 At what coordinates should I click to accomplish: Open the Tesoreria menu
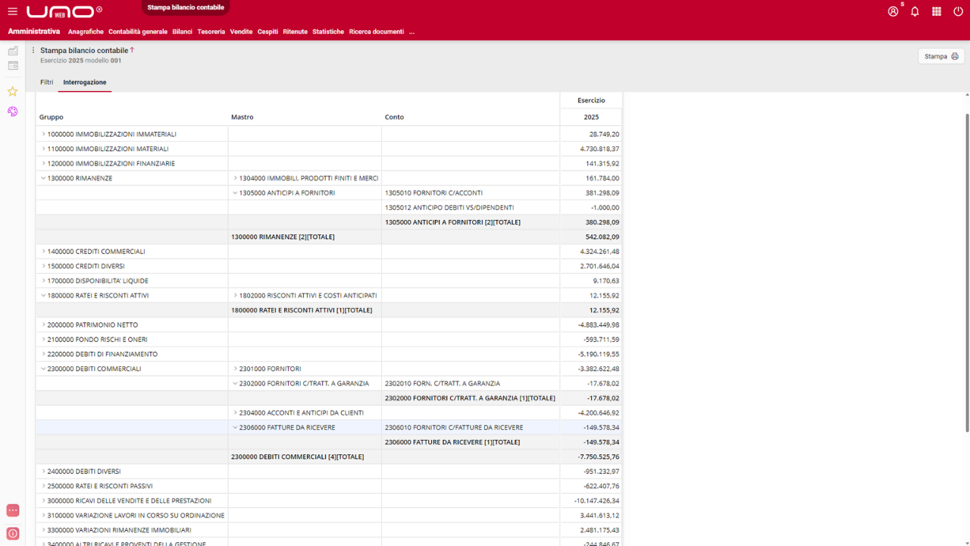pyautogui.click(x=211, y=32)
